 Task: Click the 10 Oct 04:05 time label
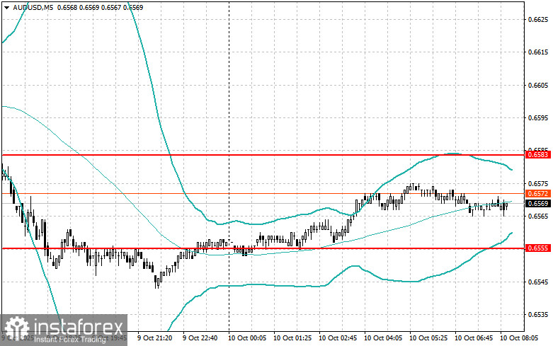[383, 338]
